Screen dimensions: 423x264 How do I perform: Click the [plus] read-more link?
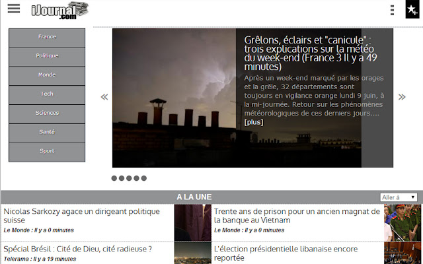click(254, 122)
